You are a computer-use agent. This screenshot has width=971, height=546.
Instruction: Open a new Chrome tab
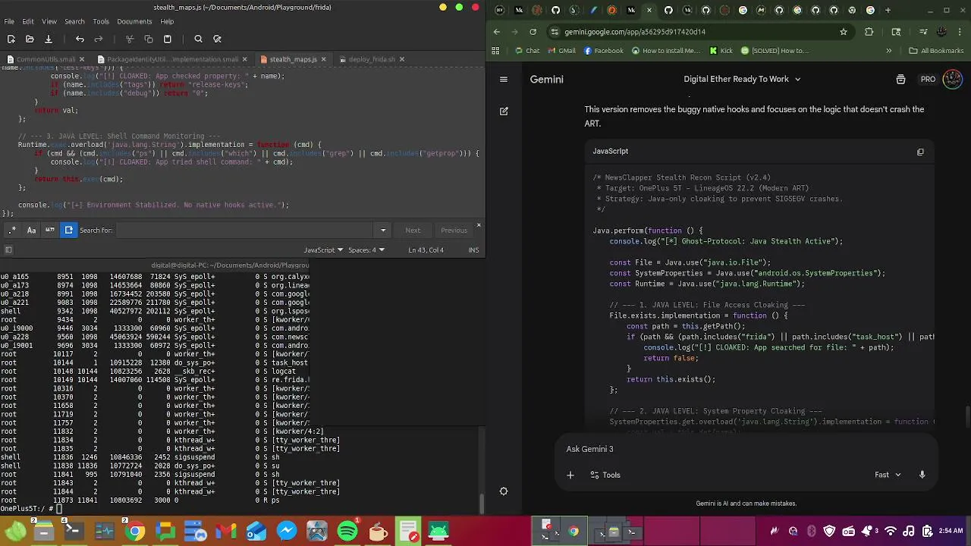click(x=888, y=10)
